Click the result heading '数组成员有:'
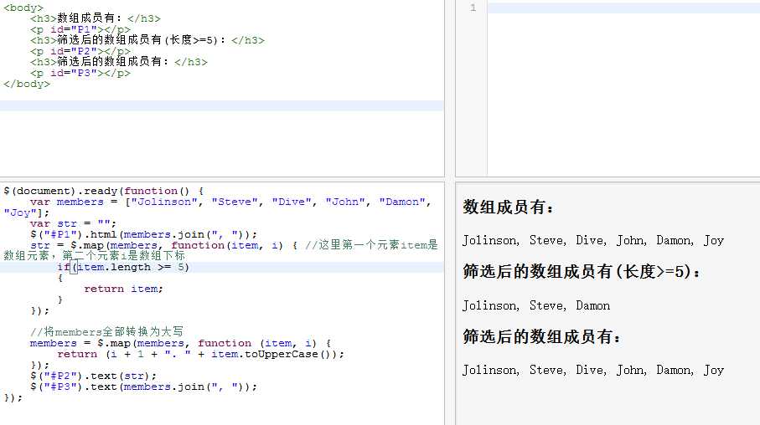Screen dimensions: 760x425 (509, 207)
